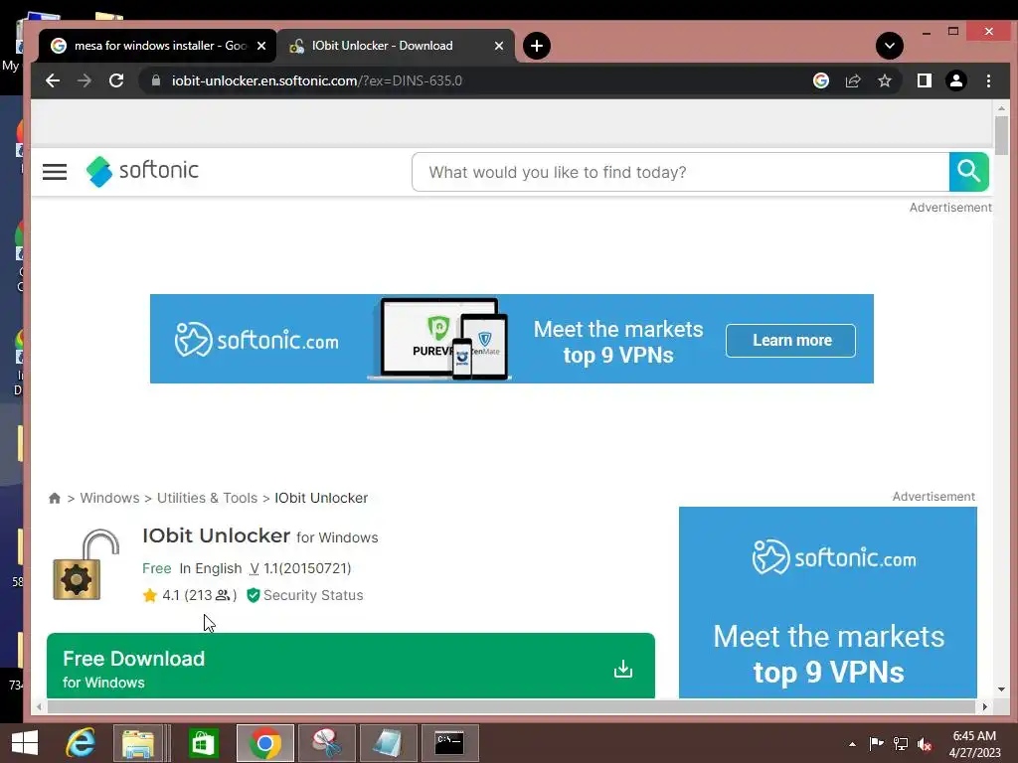Open the Windows Start button
Screen dimensions: 1018x763
[25, 743]
